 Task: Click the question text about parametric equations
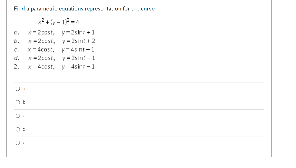tap(84, 9)
